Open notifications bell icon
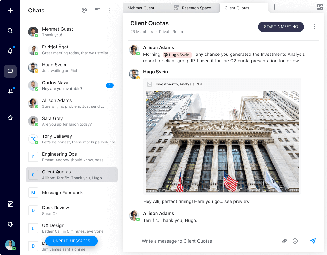The image size is (327, 255). pyautogui.click(x=10, y=51)
